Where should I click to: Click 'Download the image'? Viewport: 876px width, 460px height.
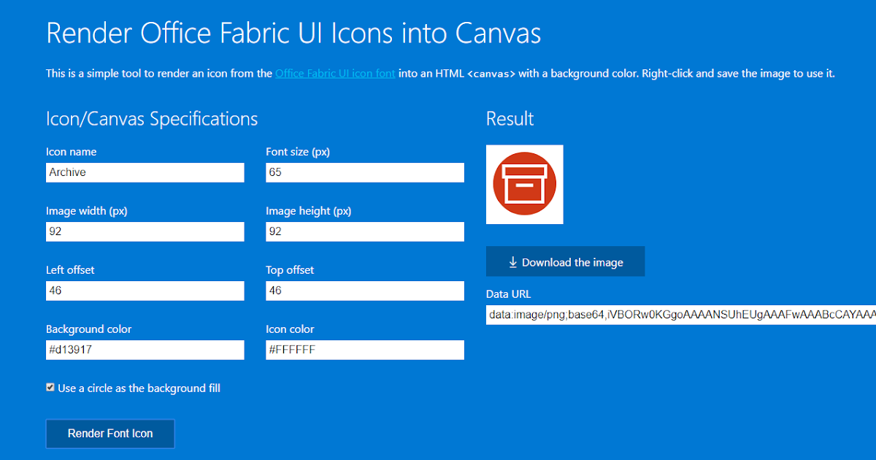click(x=565, y=261)
